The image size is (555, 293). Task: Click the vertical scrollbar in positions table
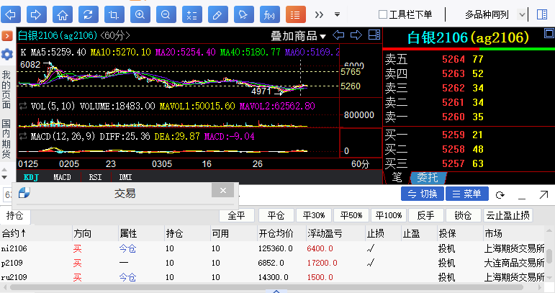pos(549,256)
